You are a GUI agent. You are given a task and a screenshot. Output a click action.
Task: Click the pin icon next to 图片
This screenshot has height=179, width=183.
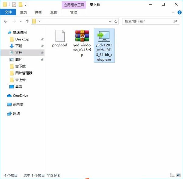pyautogui.click(x=42, y=60)
